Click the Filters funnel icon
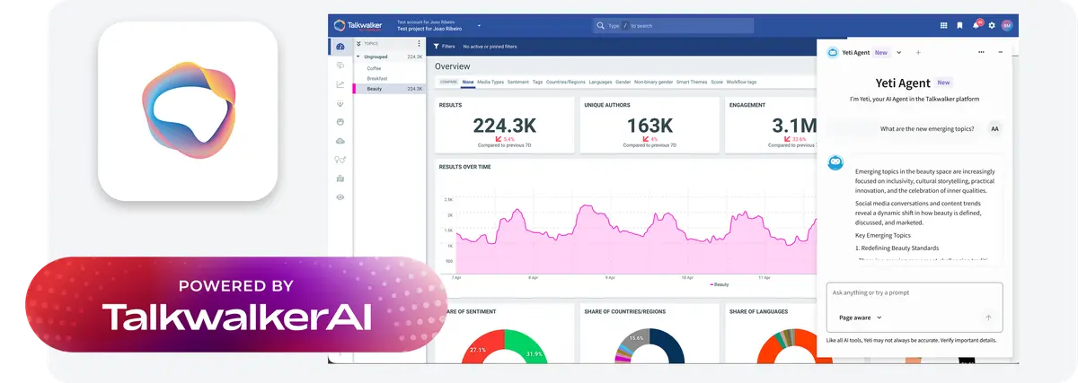 coord(437,46)
